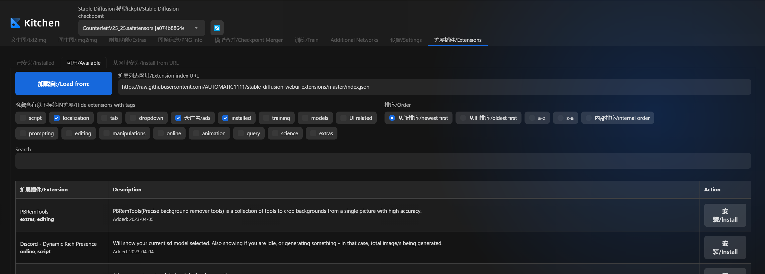The height and width of the screenshot is (274, 765).
Task: Open the PNG Info tab
Action: (x=180, y=40)
